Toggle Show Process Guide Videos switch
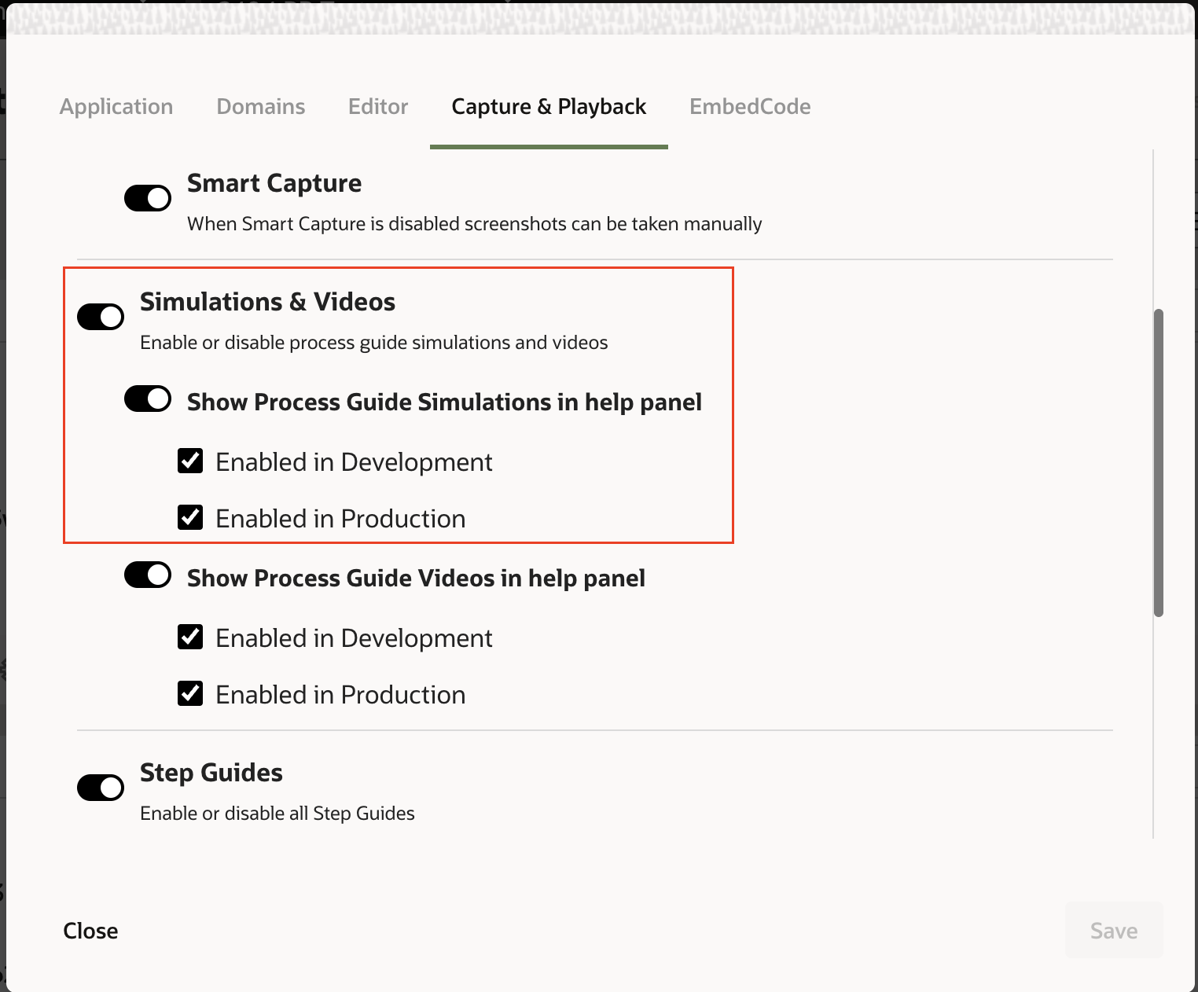Screen dimensions: 1198x992 tap(148, 575)
